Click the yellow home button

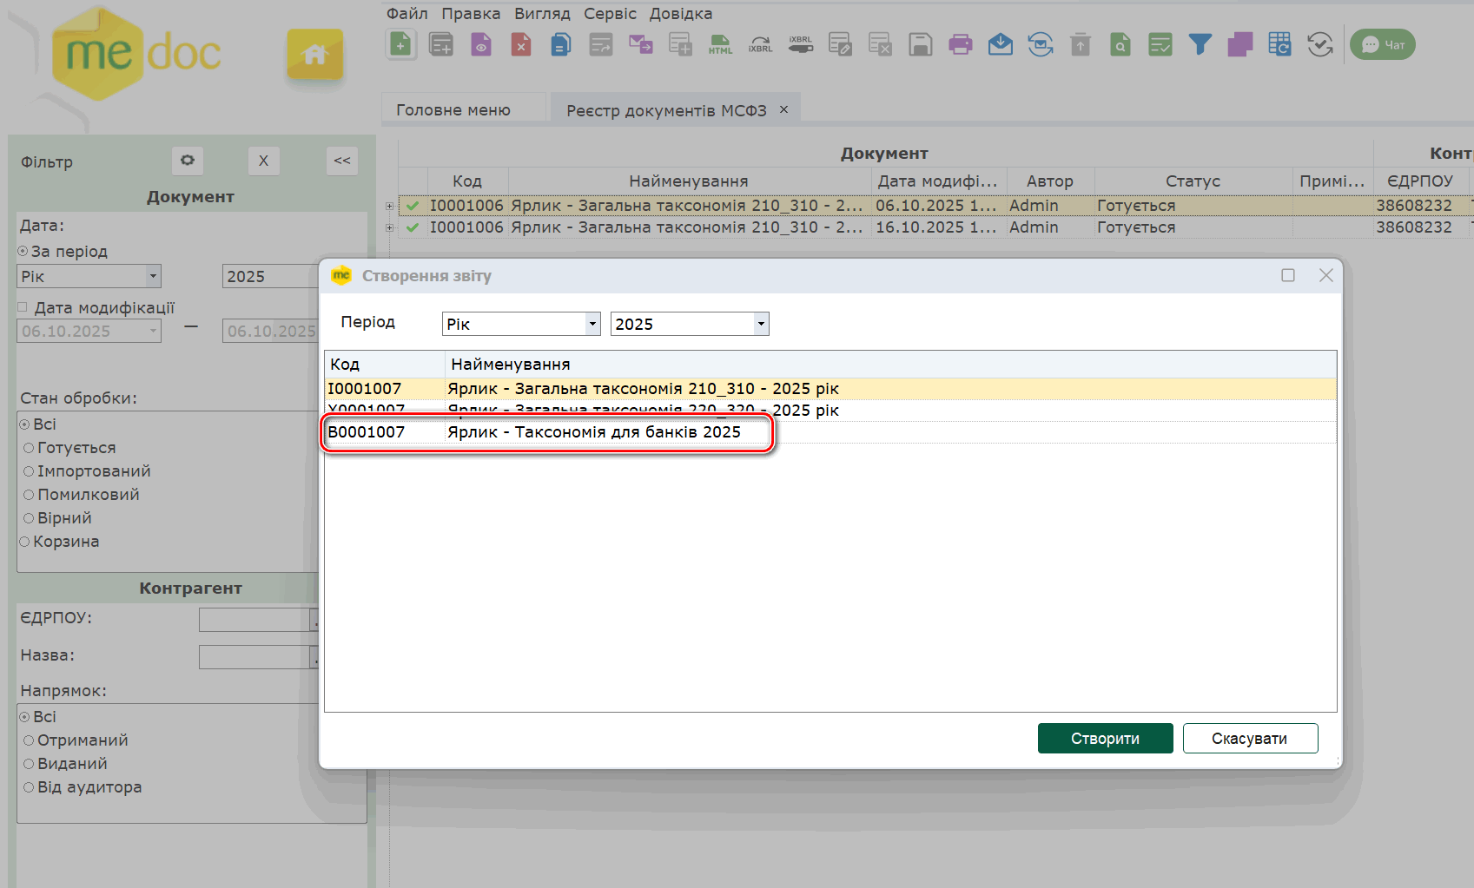(x=314, y=55)
